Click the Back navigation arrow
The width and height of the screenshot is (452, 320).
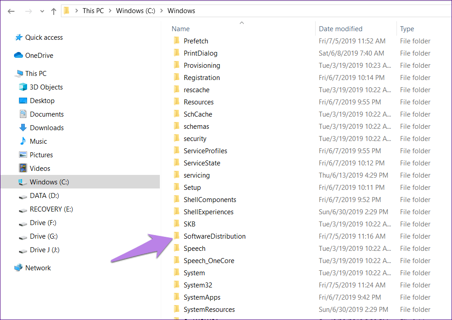11,11
